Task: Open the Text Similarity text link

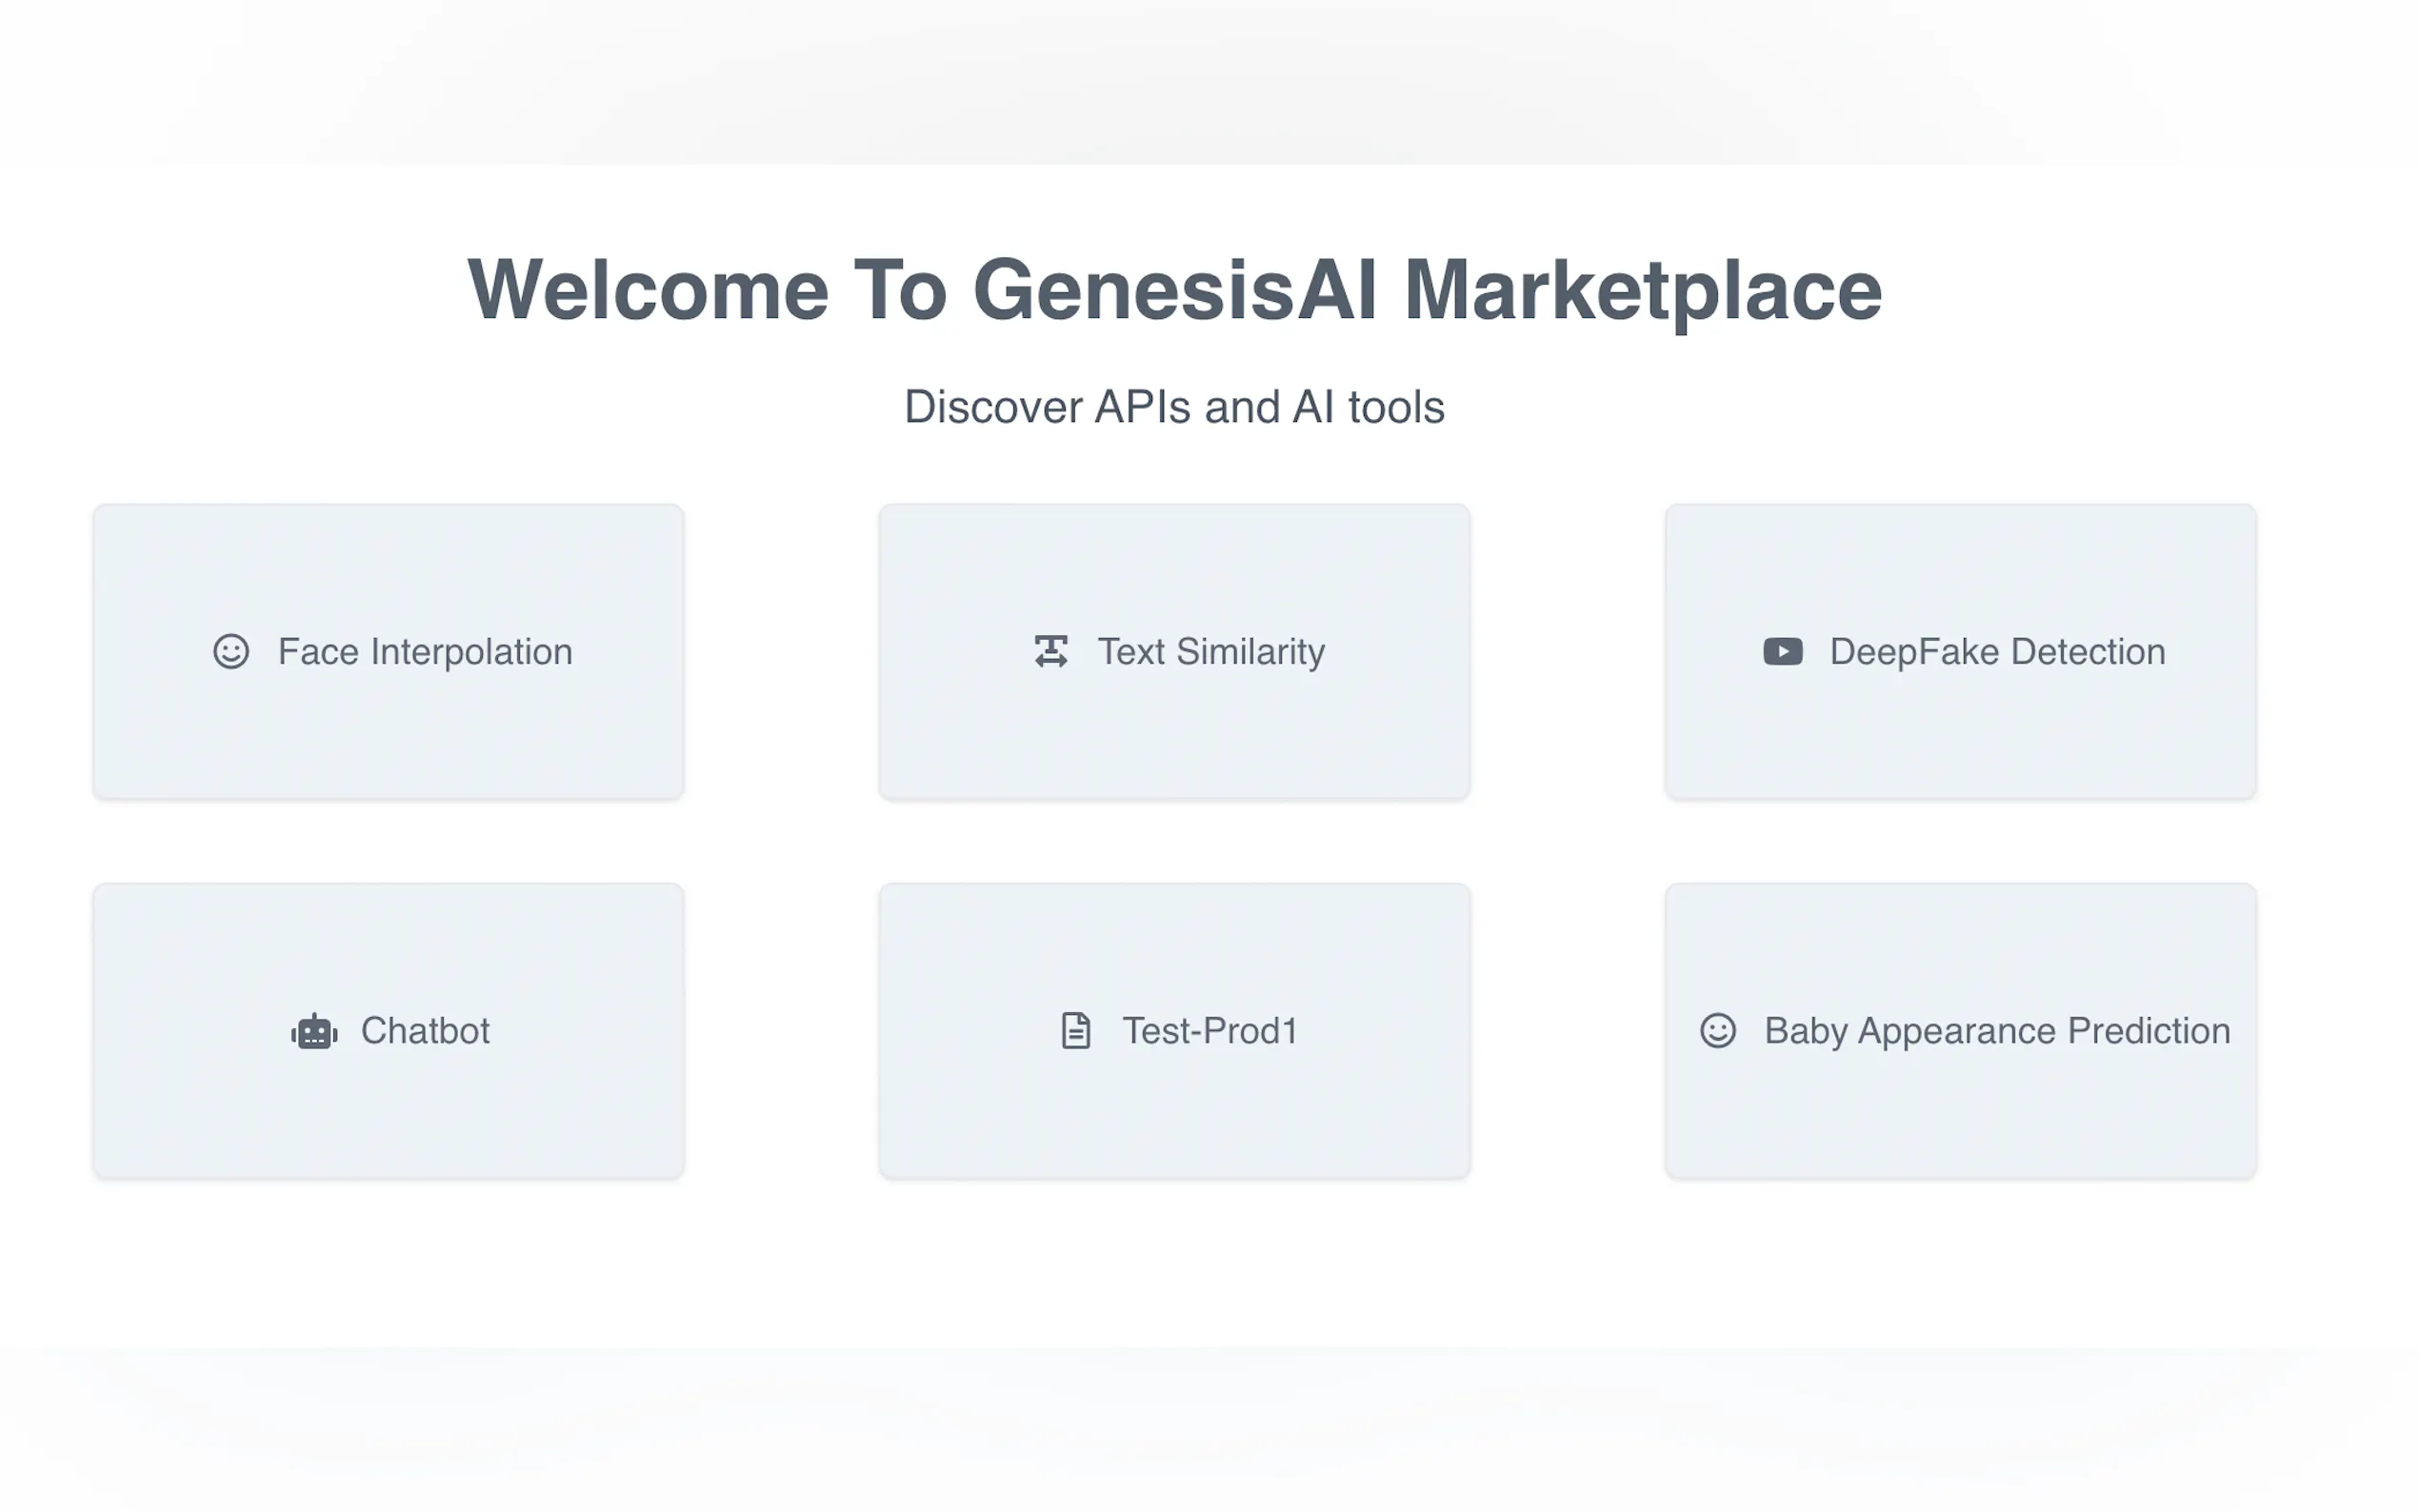Action: click(x=1211, y=652)
